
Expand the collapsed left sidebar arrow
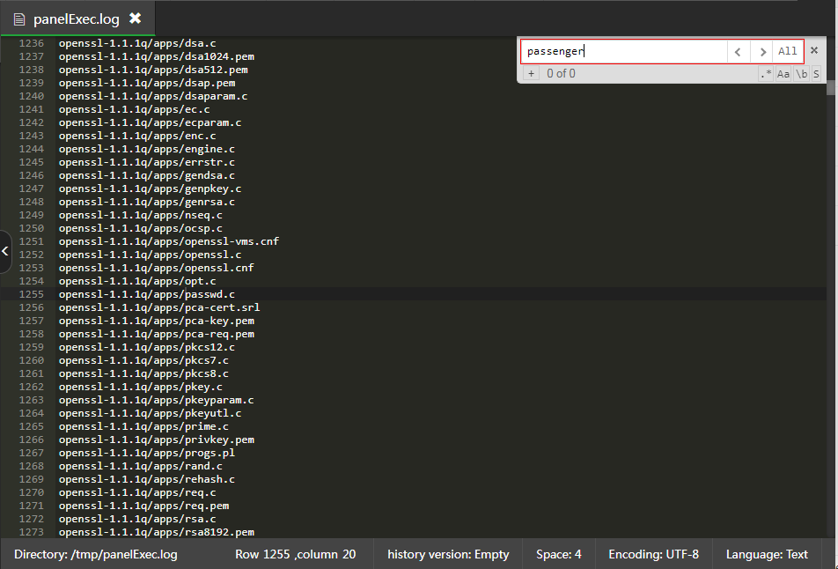coord(5,252)
